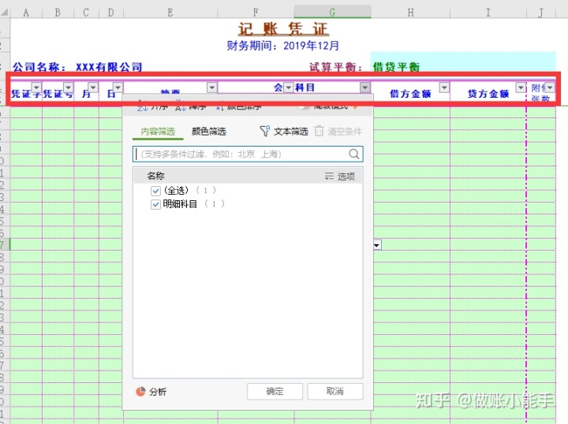568x424 pixels.
Task: Click the funnel icon beside 文本筛选
Action: click(265, 131)
